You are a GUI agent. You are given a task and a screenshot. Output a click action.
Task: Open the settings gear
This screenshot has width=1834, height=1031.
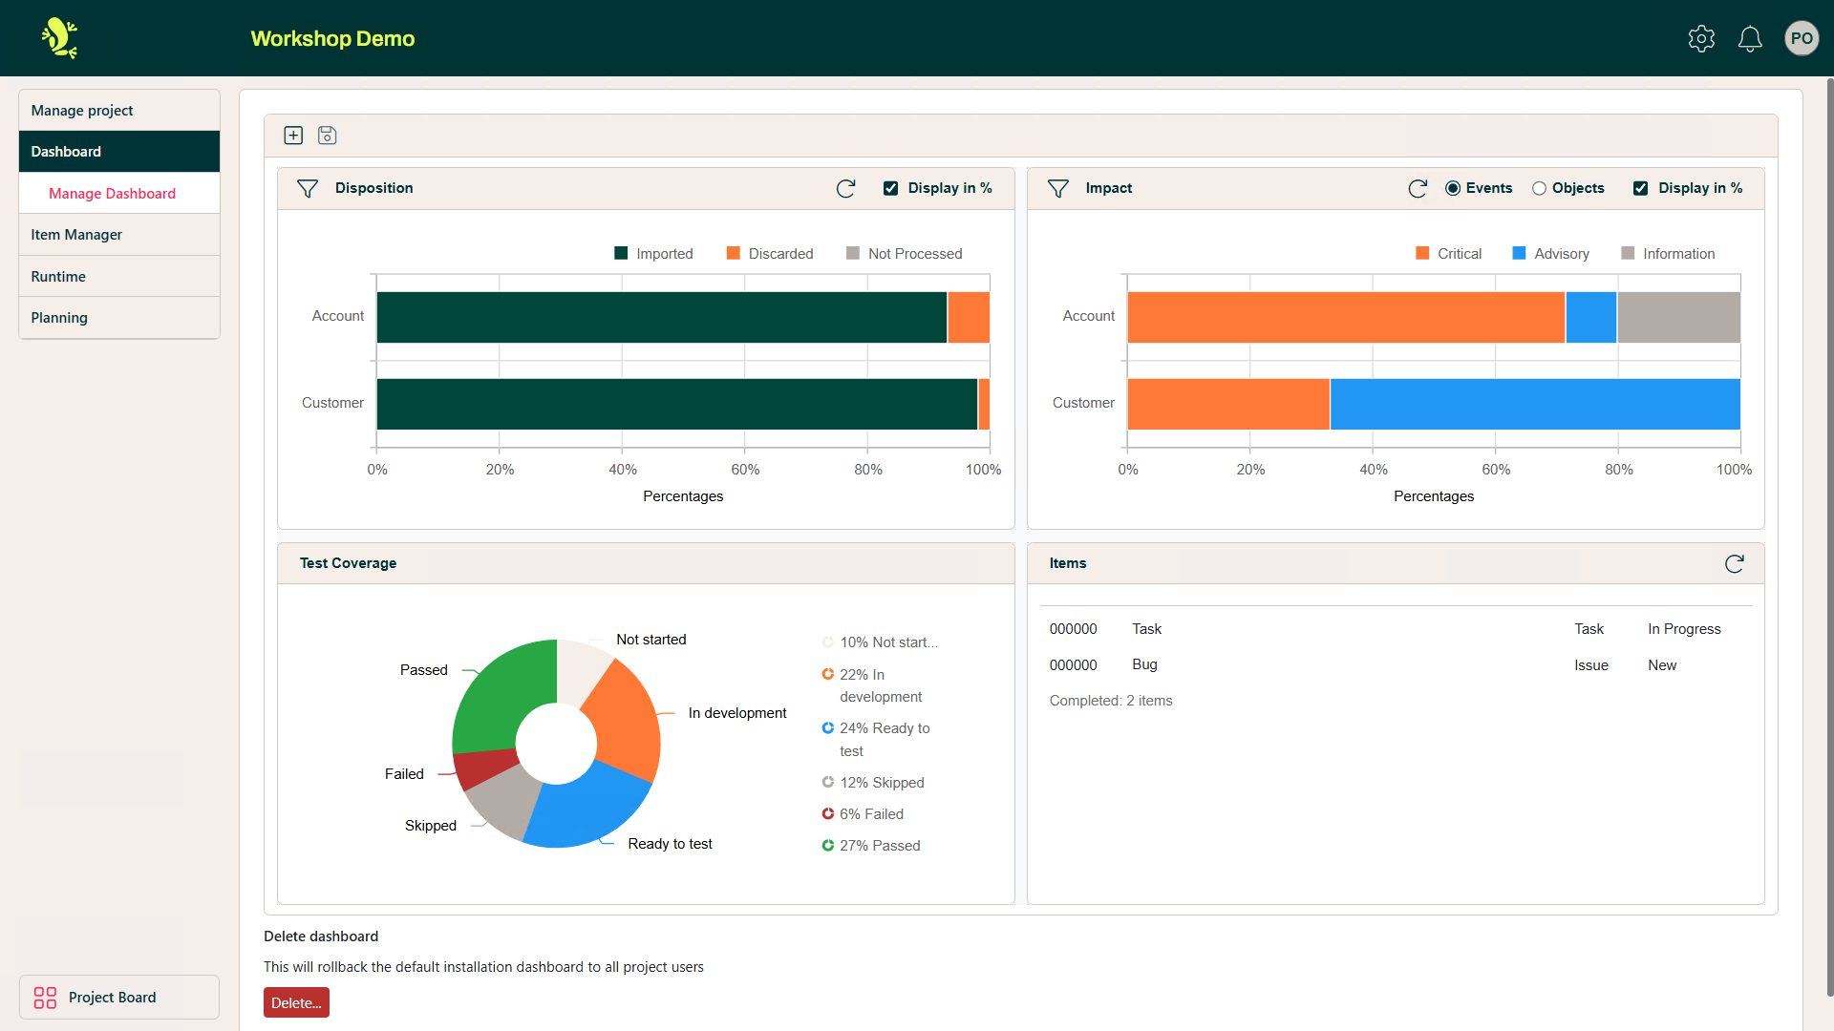1701,38
